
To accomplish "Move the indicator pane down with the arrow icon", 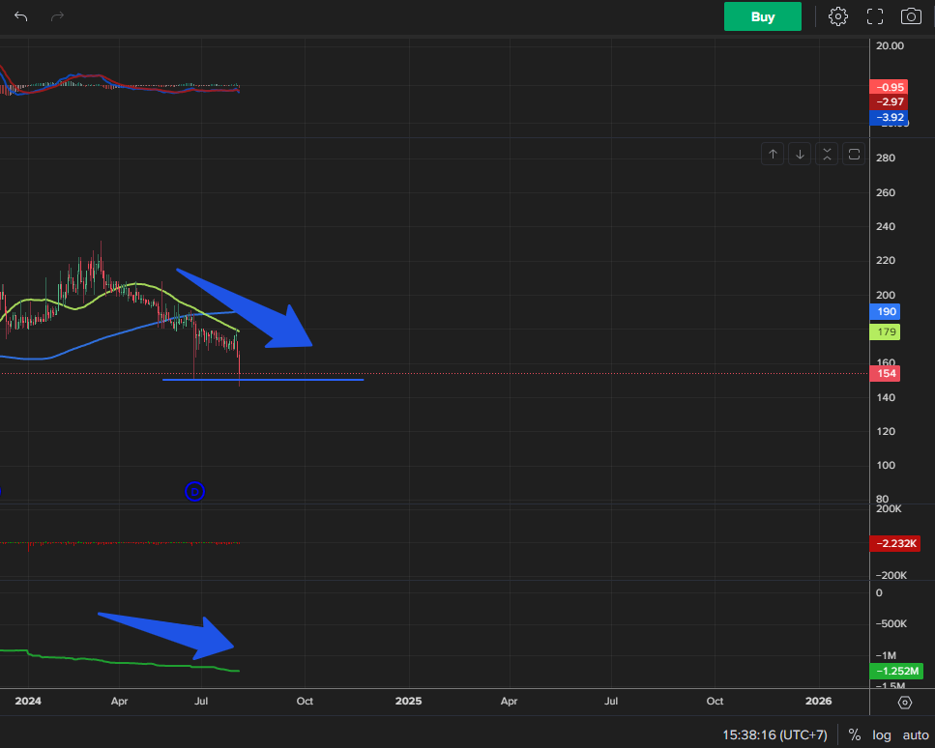I will [799, 154].
